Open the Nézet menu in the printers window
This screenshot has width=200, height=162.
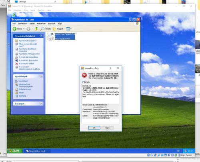coord(32,24)
